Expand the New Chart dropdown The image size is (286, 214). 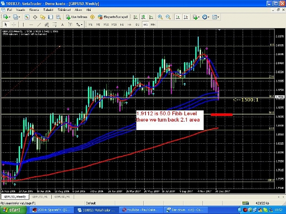10,17
